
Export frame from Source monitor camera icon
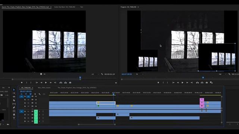tap(70, 83)
